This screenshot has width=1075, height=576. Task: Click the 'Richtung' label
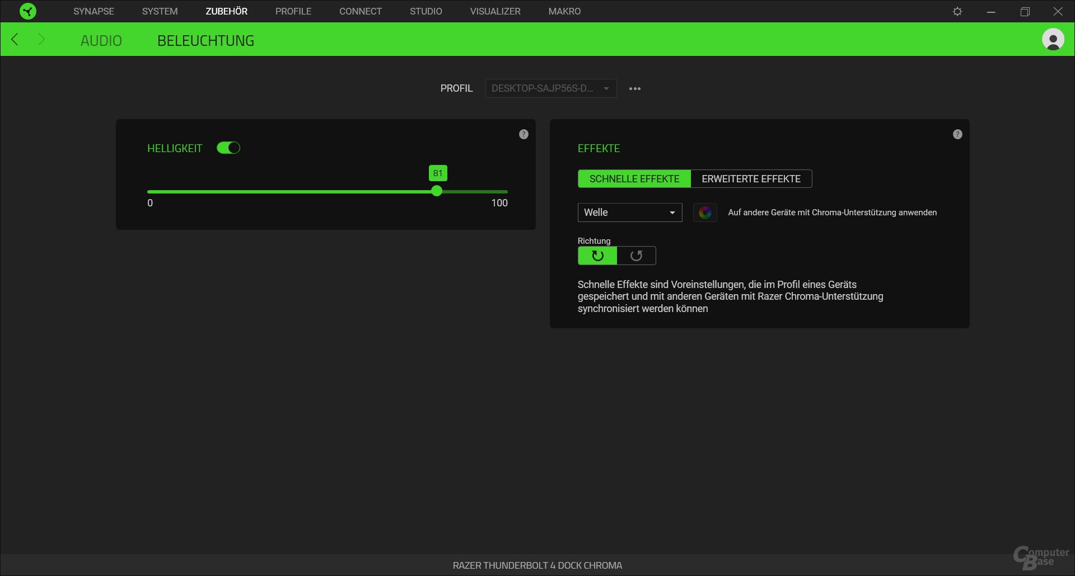point(594,240)
